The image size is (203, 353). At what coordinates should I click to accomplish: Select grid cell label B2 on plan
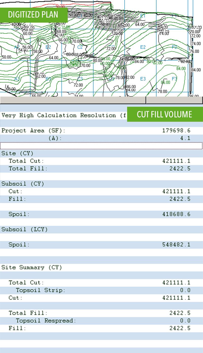48,47
